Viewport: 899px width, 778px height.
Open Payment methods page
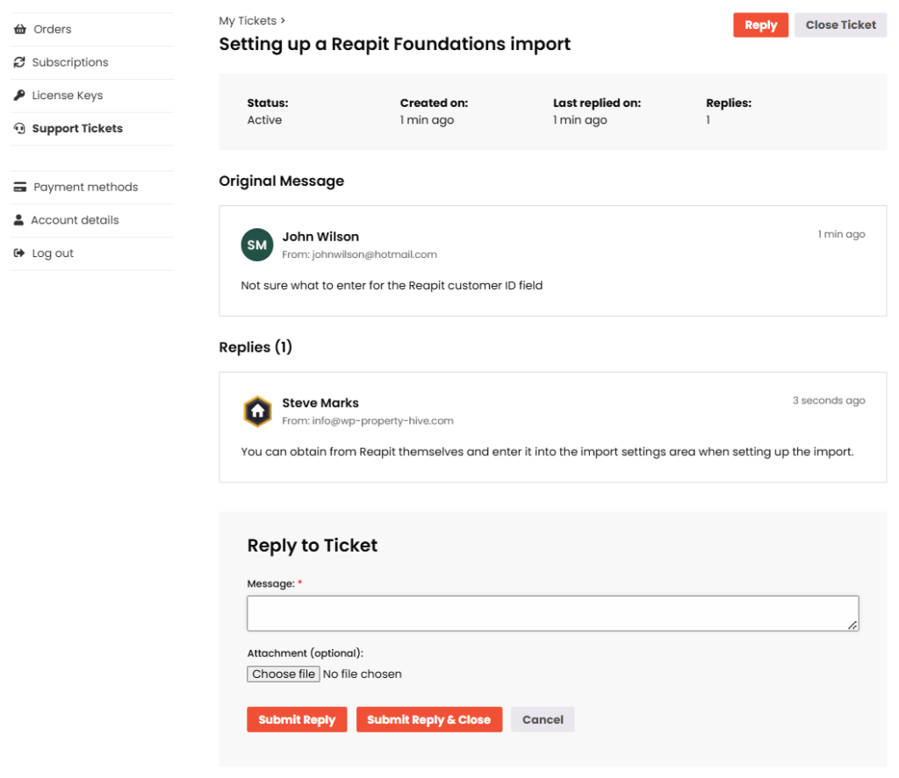91,187
